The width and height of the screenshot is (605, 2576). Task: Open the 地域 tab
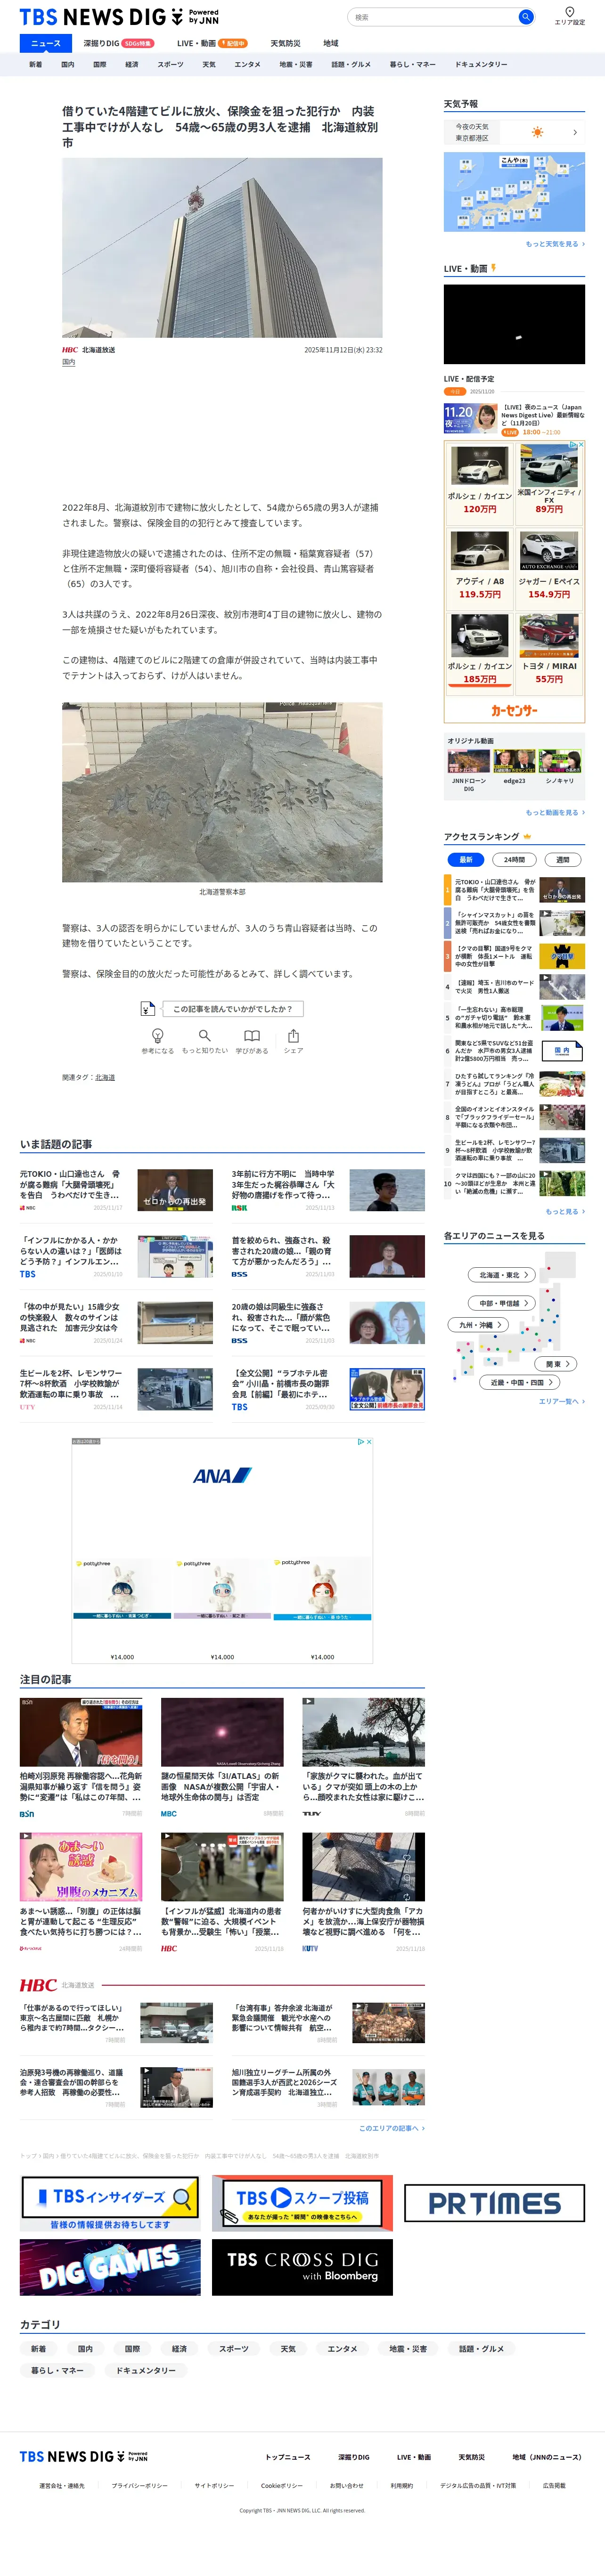coord(331,43)
